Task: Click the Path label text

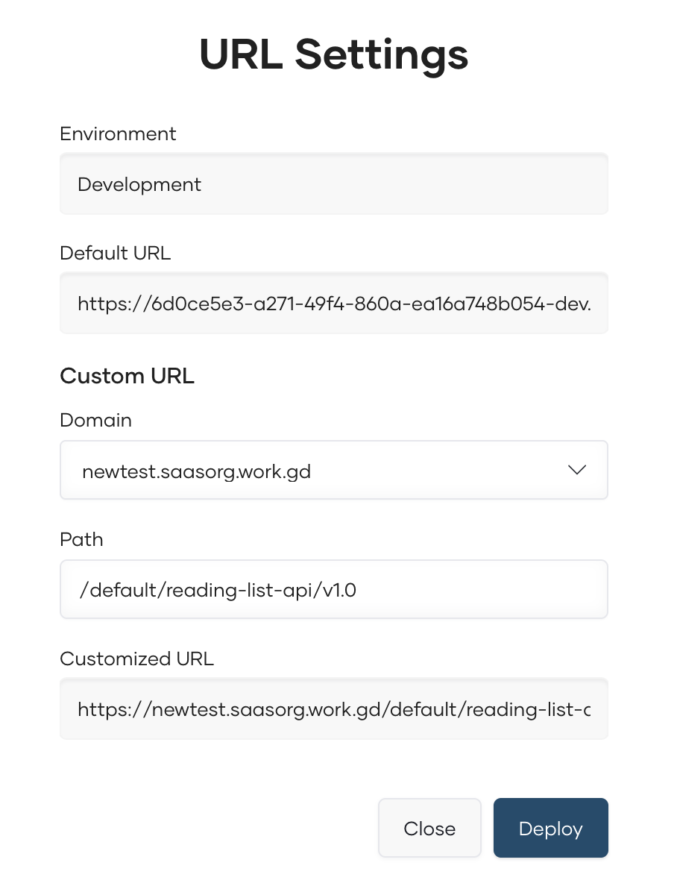Action: pos(81,540)
